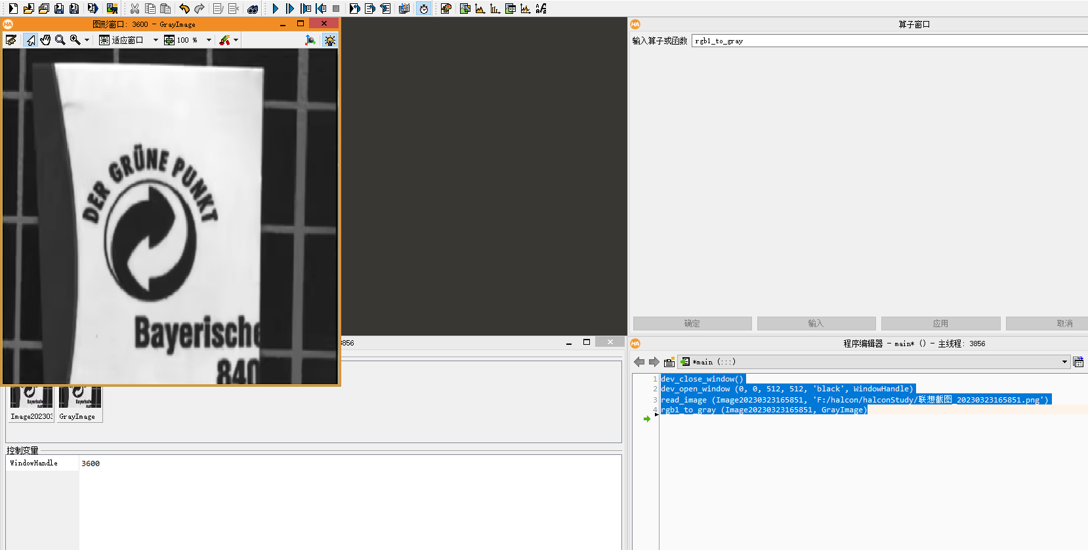Click the 输入 button in operator window
1088x550 pixels.
[816, 323]
